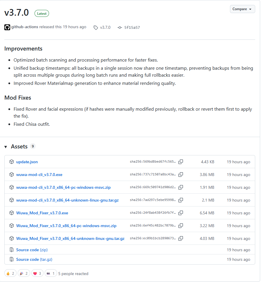
Task: Click the github-actions author name
Action: [x=25, y=27]
